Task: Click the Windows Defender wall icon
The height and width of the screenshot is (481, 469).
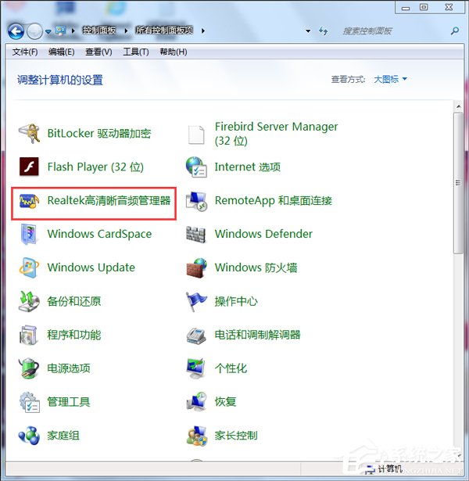Action: (x=196, y=235)
